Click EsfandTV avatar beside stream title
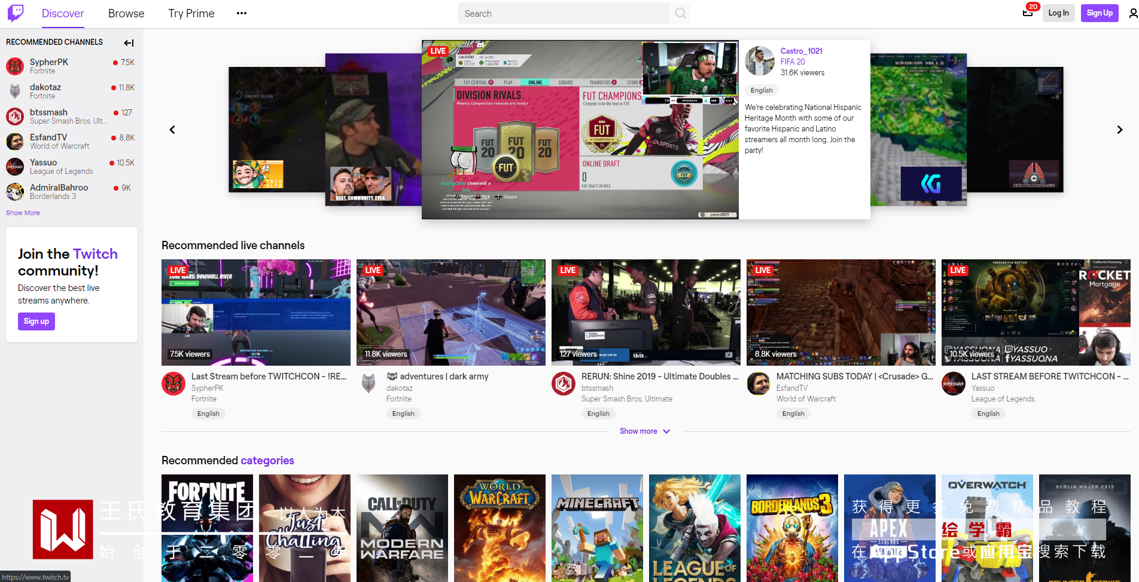This screenshot has width=1139, height=582. pyautogui.click(x=759, y=384)
